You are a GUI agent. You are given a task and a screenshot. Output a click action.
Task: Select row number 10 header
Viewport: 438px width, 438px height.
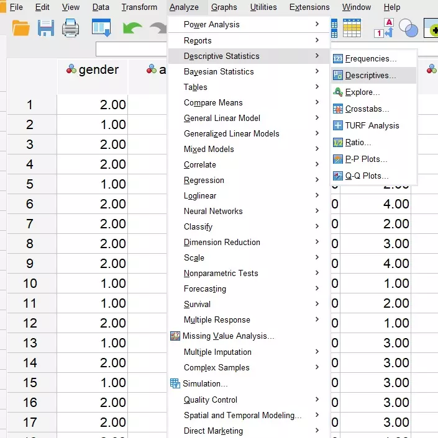click(x=32, y=284)
